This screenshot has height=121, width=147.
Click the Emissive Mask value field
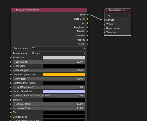pos(49,104)
